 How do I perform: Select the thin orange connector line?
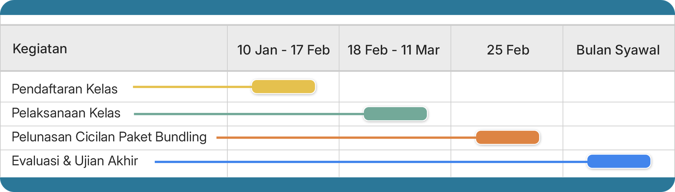pos(346,137)
